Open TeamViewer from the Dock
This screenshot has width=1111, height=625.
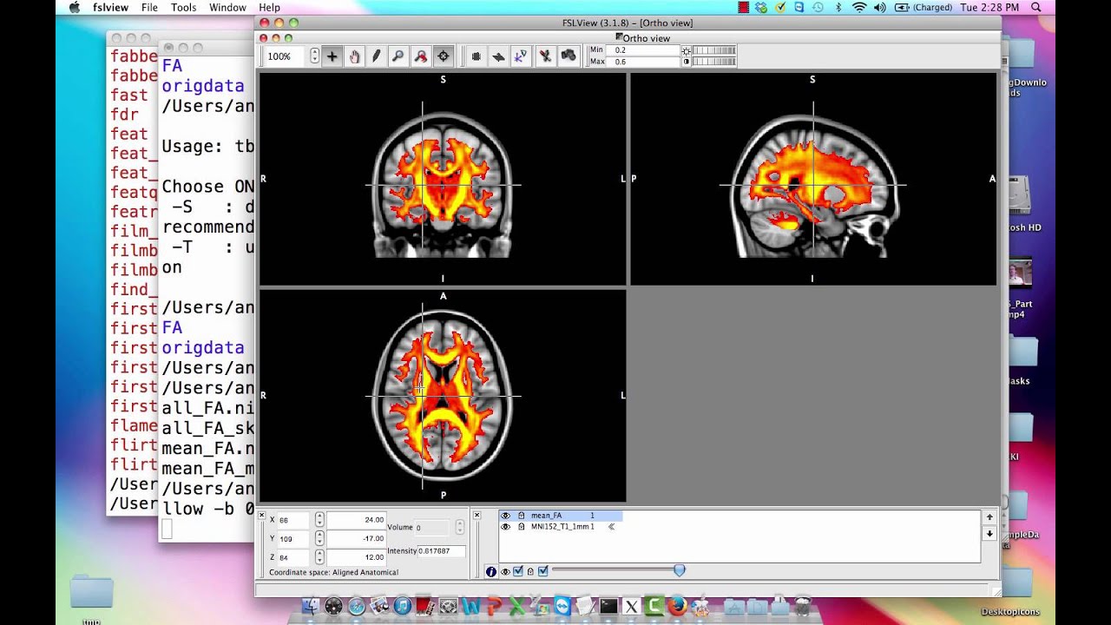click(x=562, y=606)
